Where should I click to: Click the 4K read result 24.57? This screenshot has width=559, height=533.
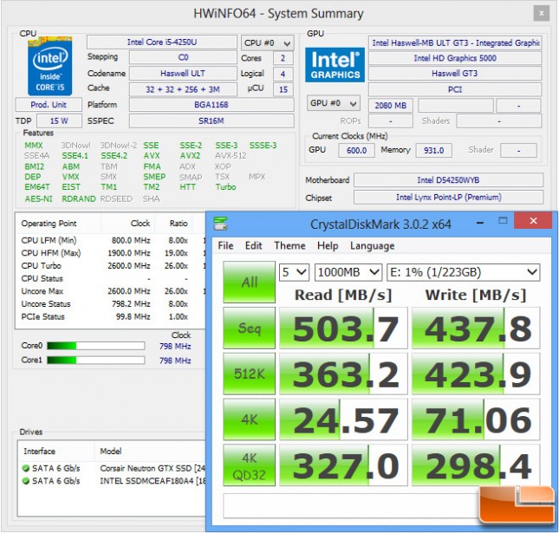(343, 419)
